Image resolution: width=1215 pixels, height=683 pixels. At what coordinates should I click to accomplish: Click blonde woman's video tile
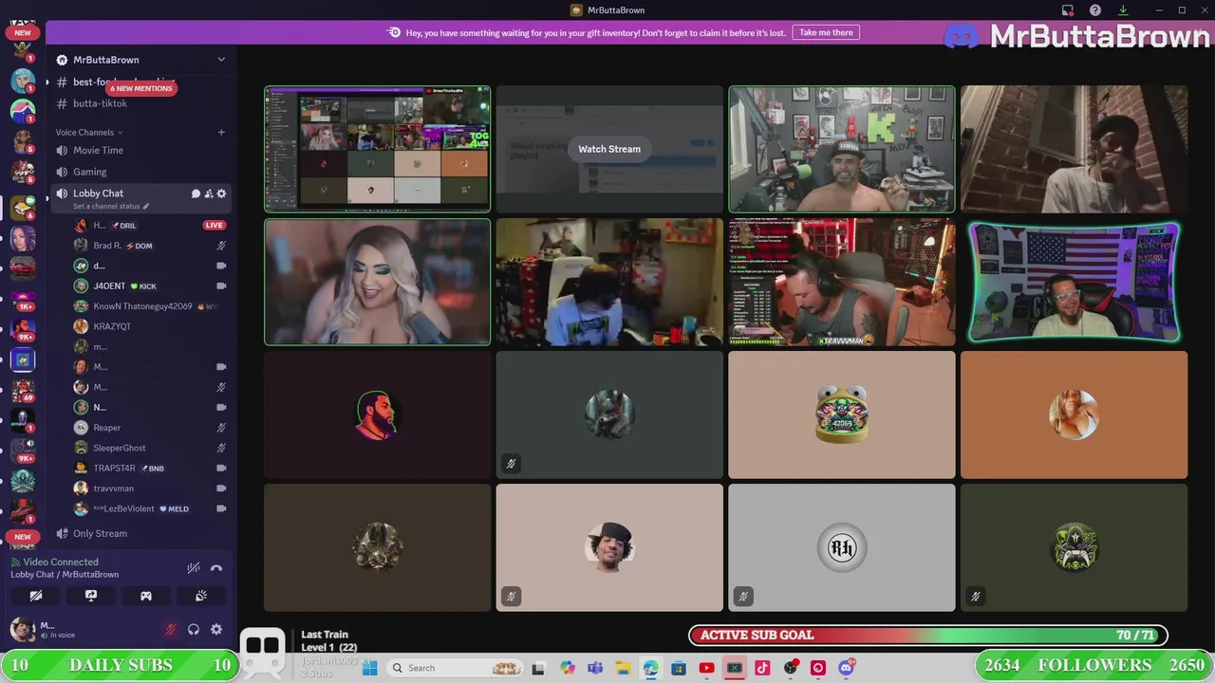pos(378,282)
